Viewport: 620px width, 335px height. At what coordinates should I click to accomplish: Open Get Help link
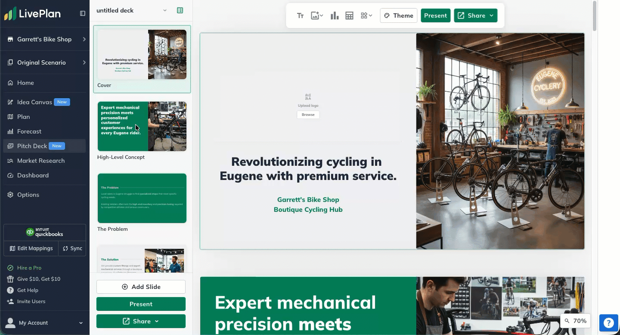pyautogui.click(x=28, y=290)
